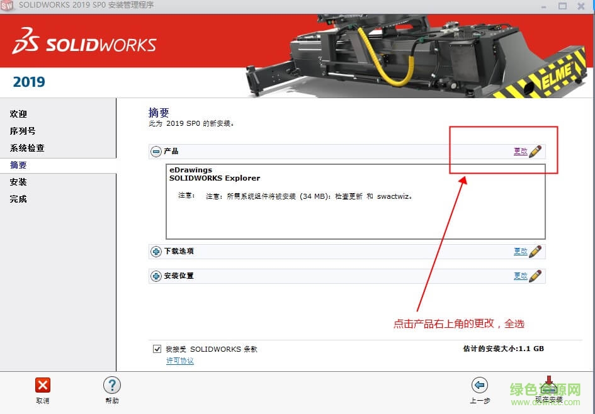The image size is (595, 414).
Task: Click the 更改 link for 下载选项
Action: pyautogui.click(x=520, y=252)
